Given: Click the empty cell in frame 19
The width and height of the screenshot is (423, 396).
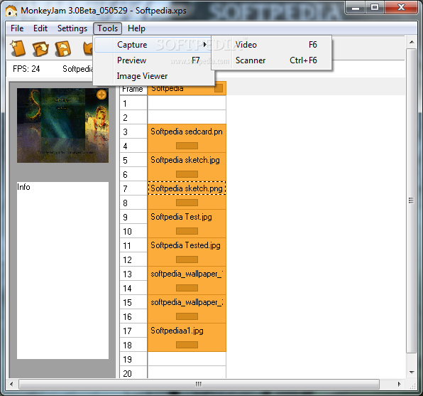Looking at the screenshot, I should (187, 359).
